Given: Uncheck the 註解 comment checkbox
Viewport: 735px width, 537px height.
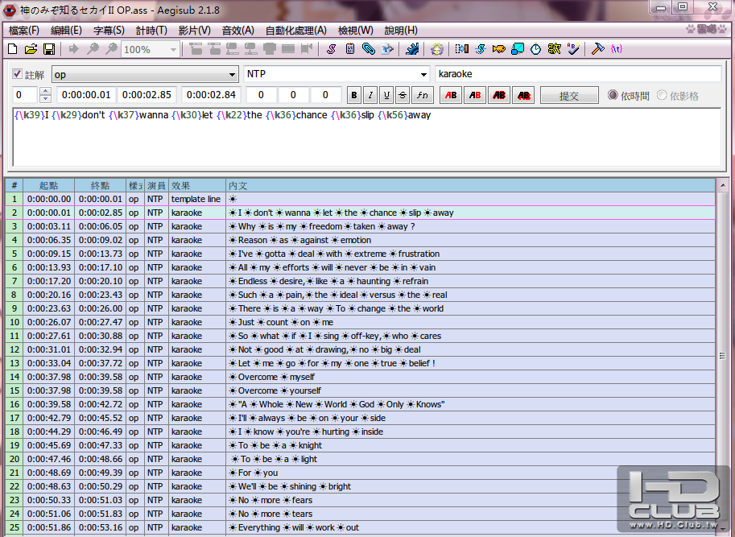Looking at the screenshot, I should pyautogui.click(x=18, y=74).
